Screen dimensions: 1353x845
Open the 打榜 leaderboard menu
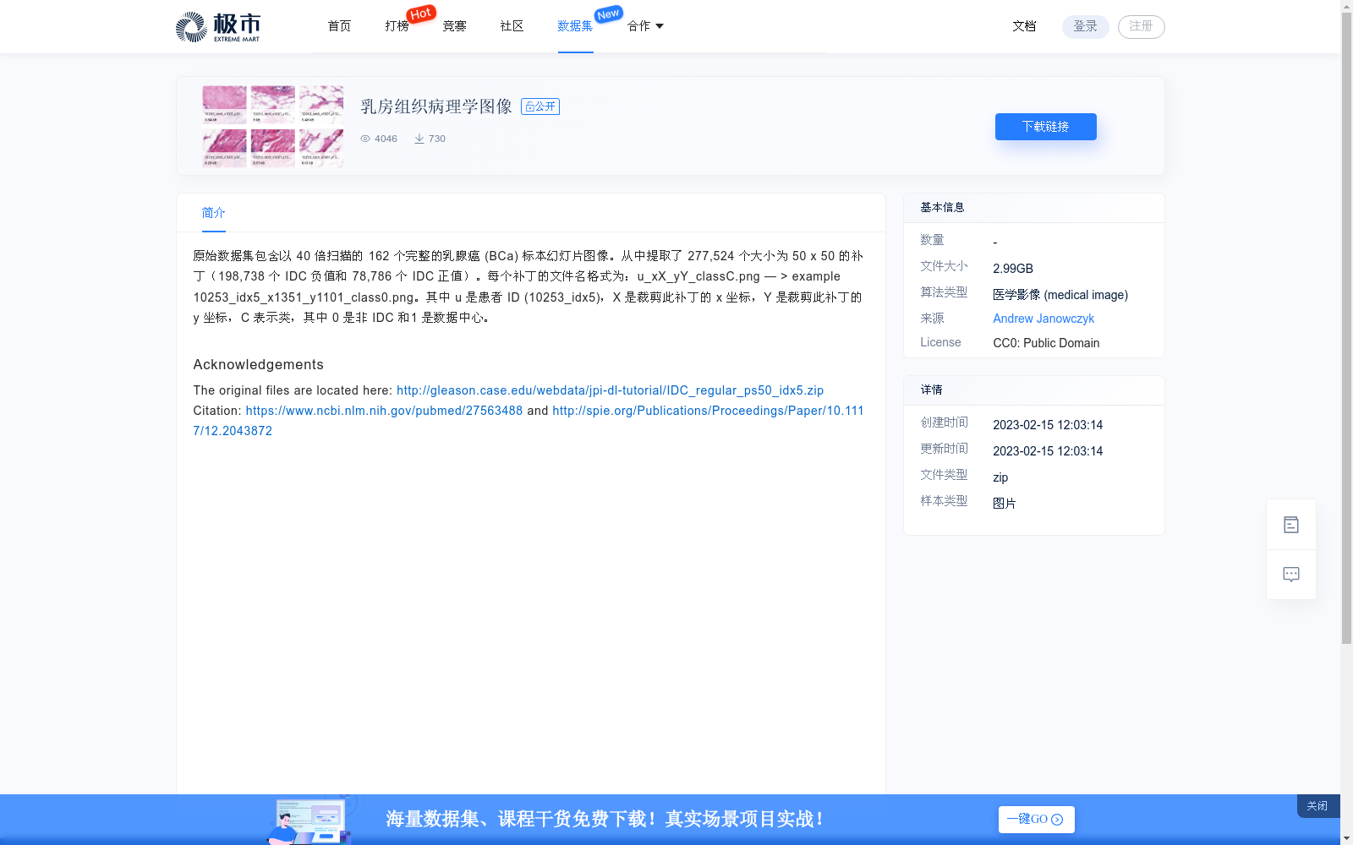pyautogui.click(x=397, y=26)
